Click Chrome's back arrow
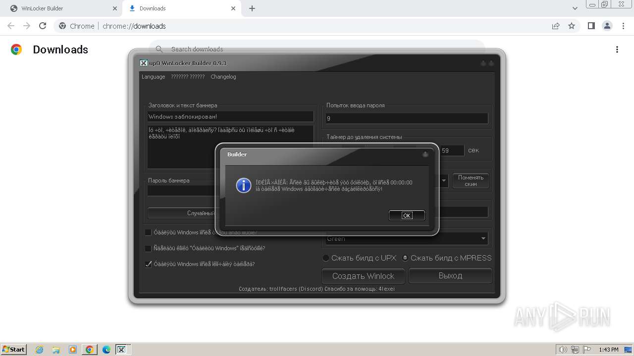Image resolution: width=634 pixels, height=356 pixels. click(x=11, y=26)
